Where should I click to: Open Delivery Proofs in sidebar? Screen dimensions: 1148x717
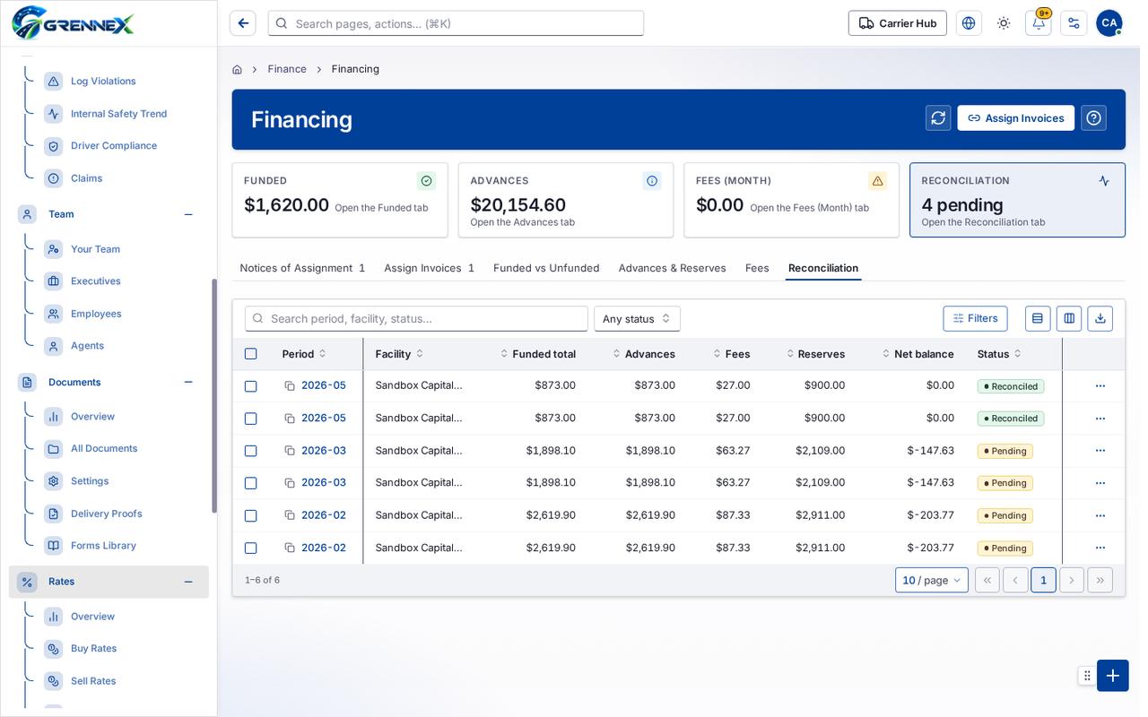(x=106, y=514)
